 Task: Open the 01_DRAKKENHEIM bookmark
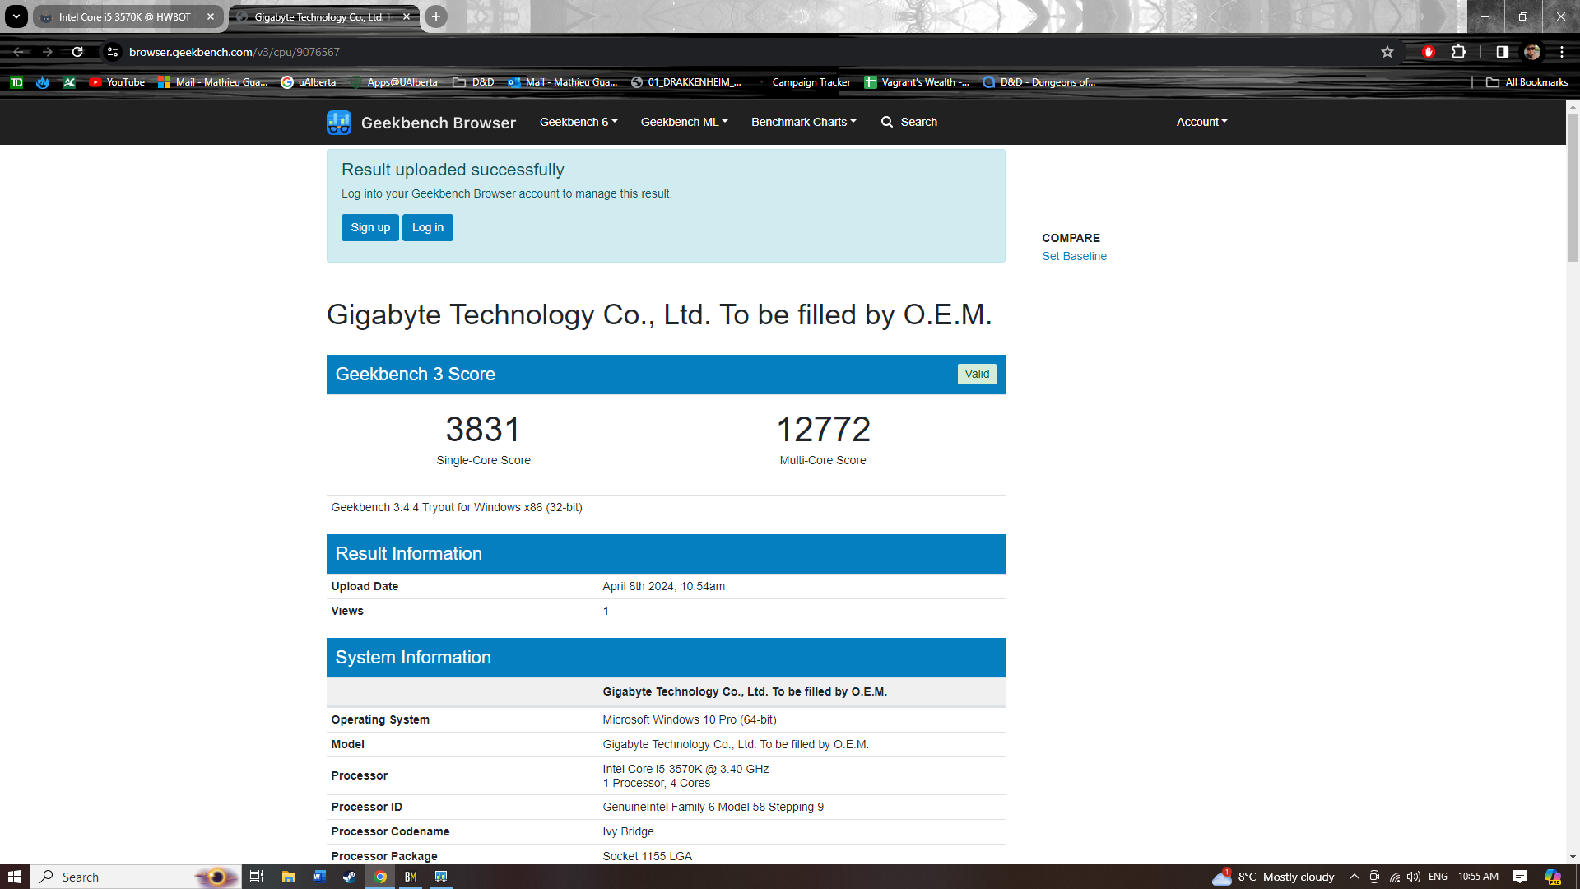click(x=686, y=82)
